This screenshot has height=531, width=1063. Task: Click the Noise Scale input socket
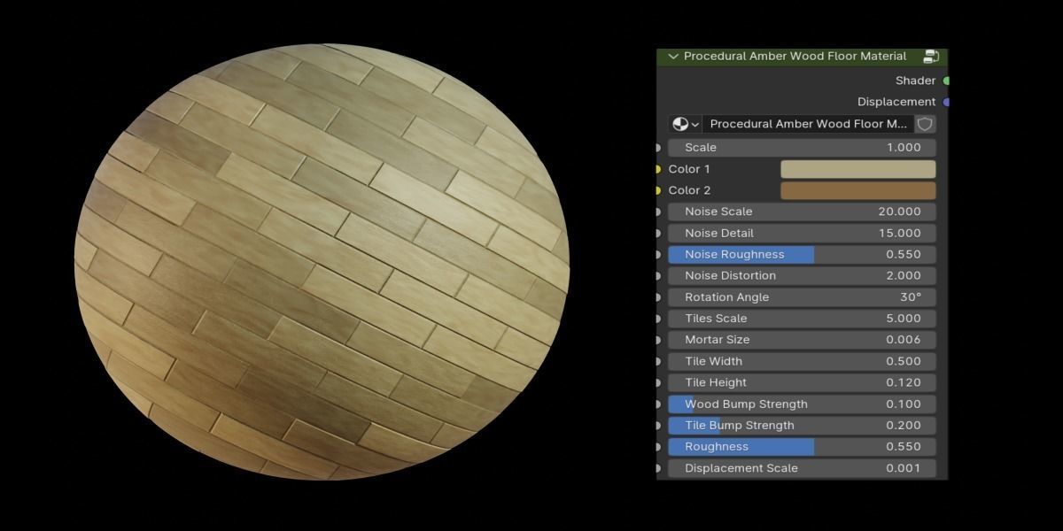657,212
